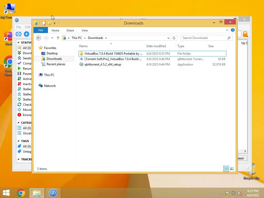Expand the Explorer ribbon chevron

pos(227,30)
